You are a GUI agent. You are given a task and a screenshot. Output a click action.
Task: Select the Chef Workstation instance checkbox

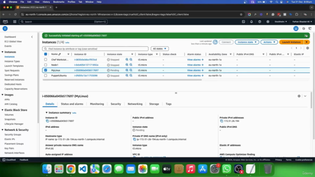[46, 59]
